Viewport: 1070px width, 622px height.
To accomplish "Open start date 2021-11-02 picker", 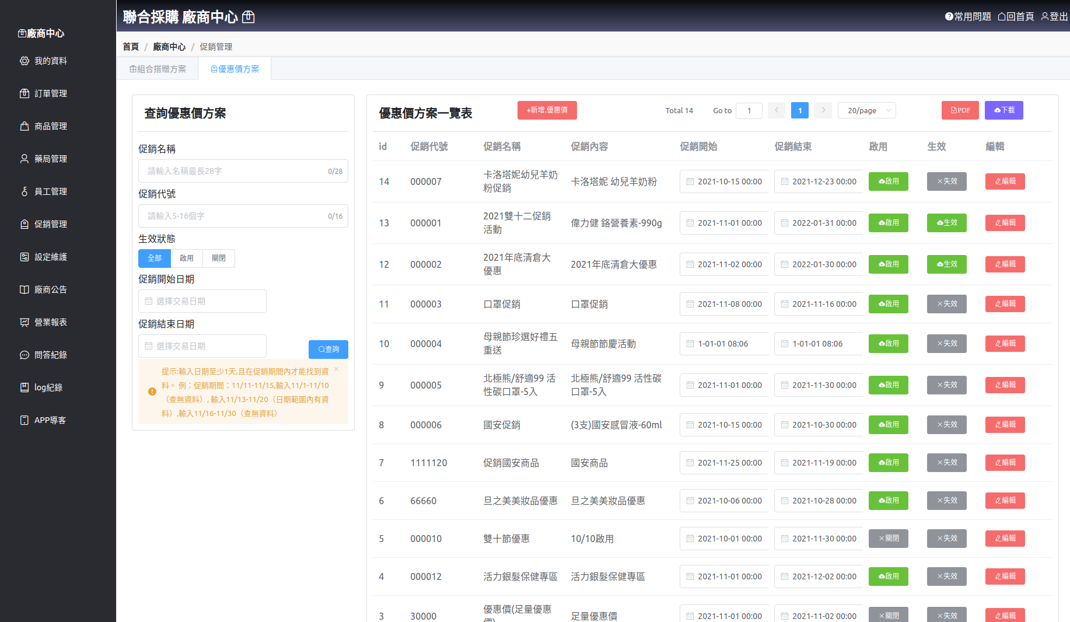I will point(724,264).
